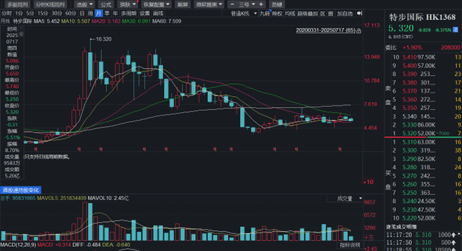This screenshot has height=251, width=462.
Task: Open the 选股 dropdown menu
Action: pyautogui.click(x=84, y=5)
